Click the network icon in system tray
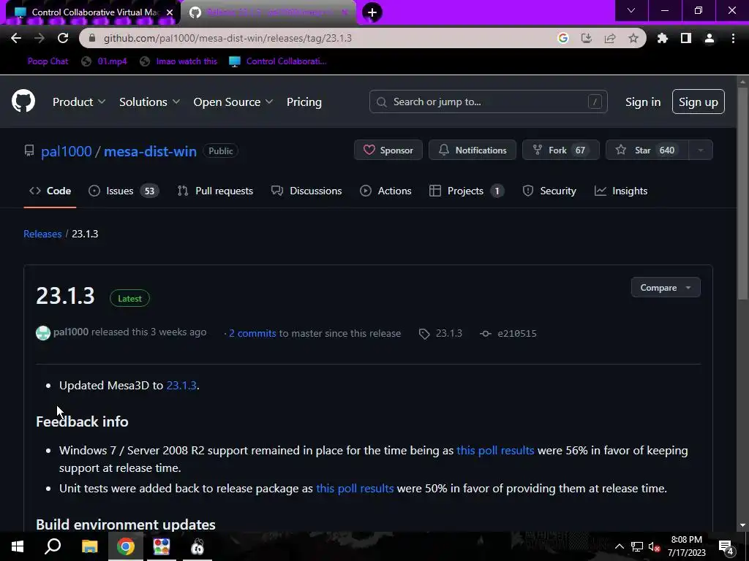Image resolution: width=749 pixels, height=561 pixels. [x=637, y=546]
